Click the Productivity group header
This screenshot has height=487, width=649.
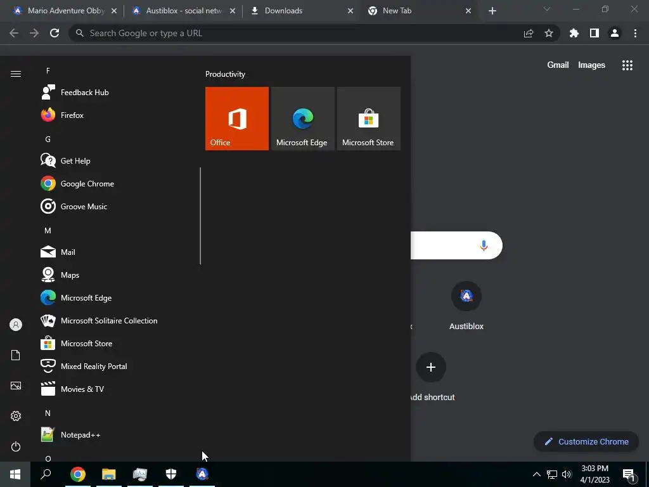coord(225,74)
